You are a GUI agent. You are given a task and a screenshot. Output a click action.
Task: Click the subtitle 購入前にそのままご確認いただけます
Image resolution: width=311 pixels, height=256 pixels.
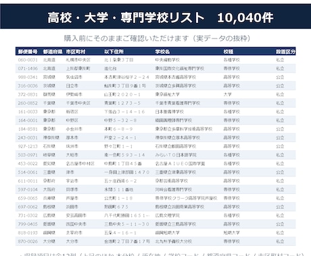tap(126, 38)
